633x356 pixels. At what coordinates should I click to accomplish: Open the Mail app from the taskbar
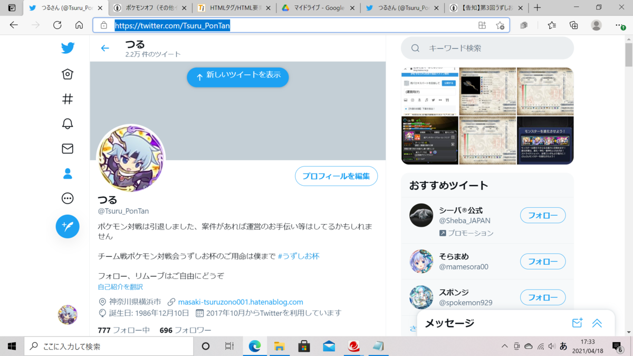pyautogui.click(x=329, y=347)
